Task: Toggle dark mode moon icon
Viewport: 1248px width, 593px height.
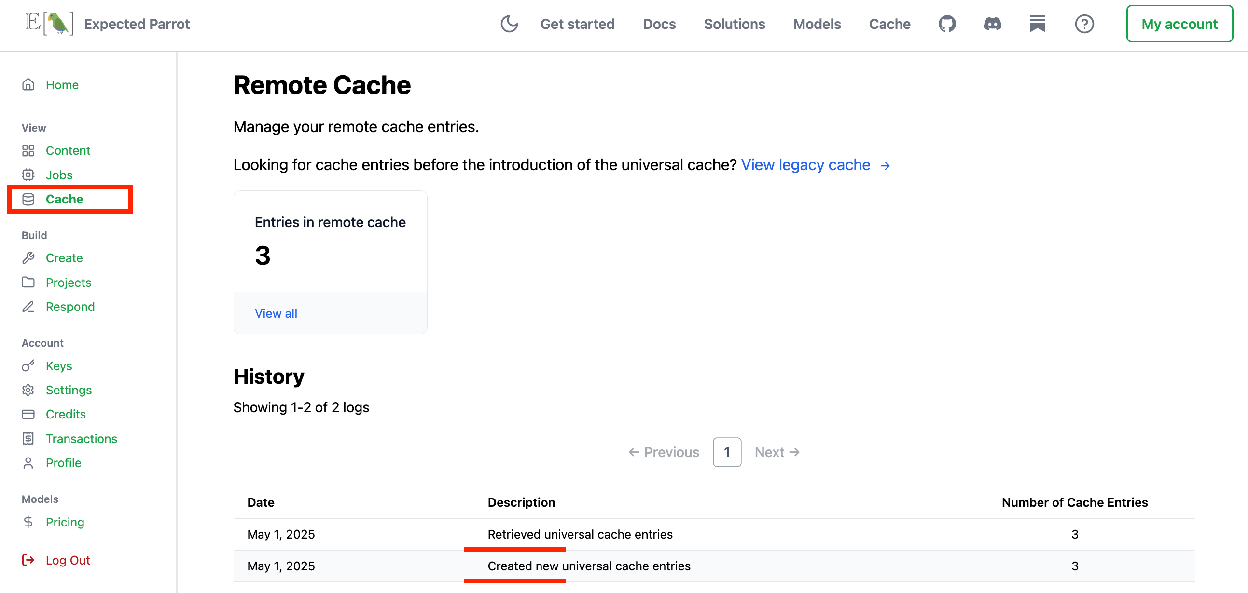Action: point(509,24)
